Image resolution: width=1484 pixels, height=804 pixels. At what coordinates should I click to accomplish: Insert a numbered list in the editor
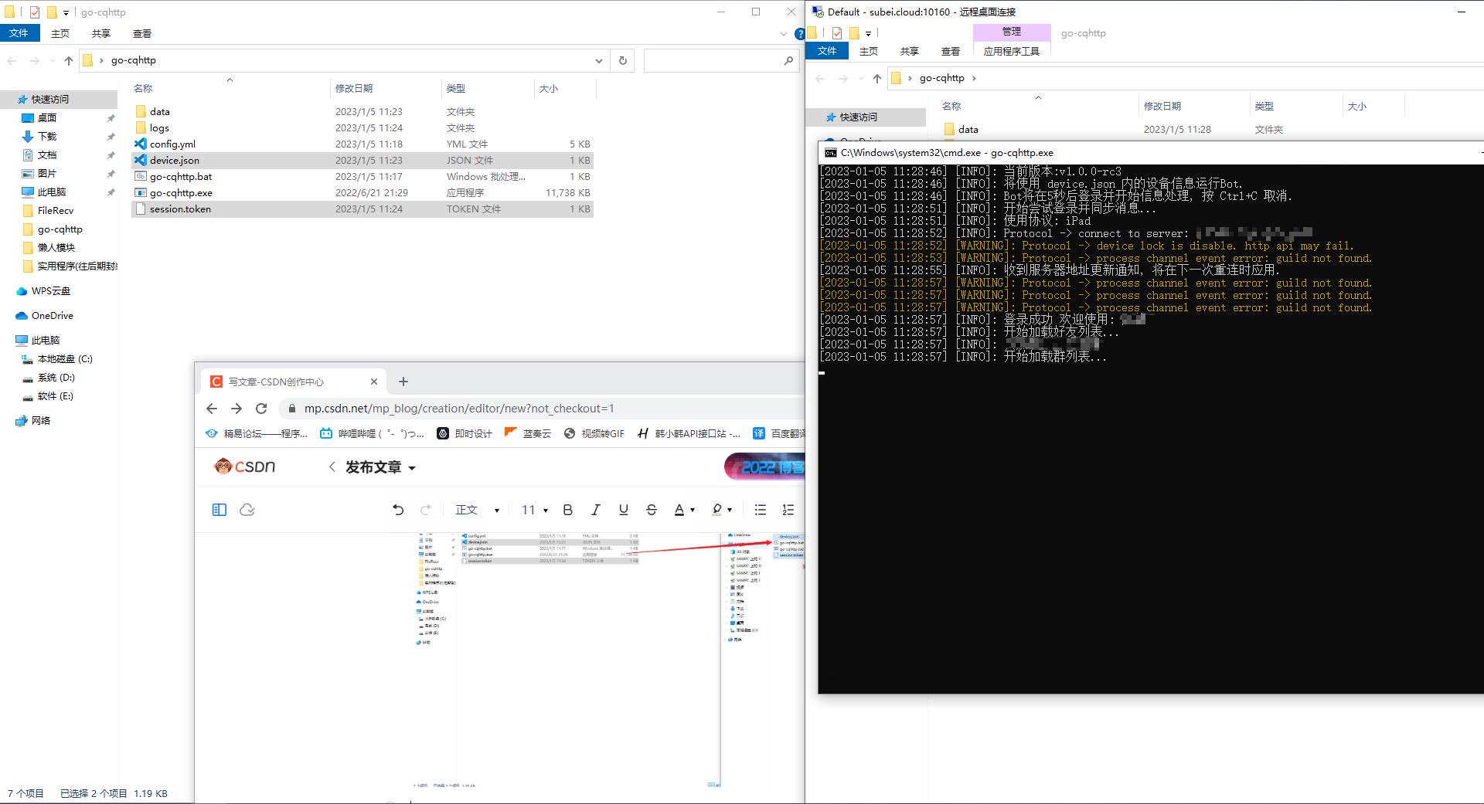click(788, 510)
